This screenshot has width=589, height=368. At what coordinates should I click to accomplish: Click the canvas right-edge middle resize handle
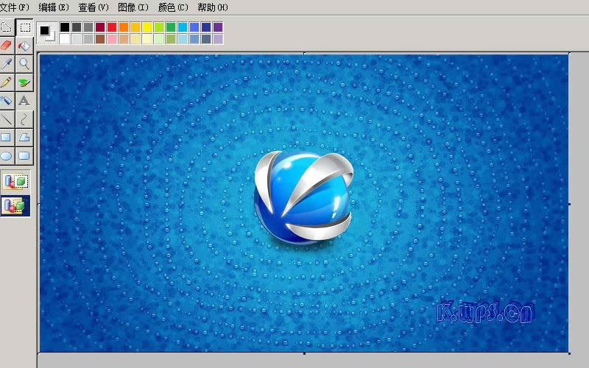pos(569,204)
